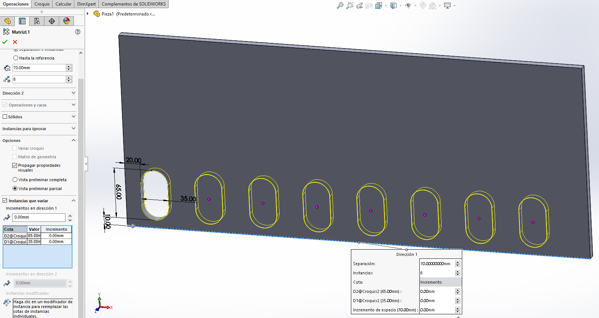Click Hide/Show Items eye icon

(408, 6)
